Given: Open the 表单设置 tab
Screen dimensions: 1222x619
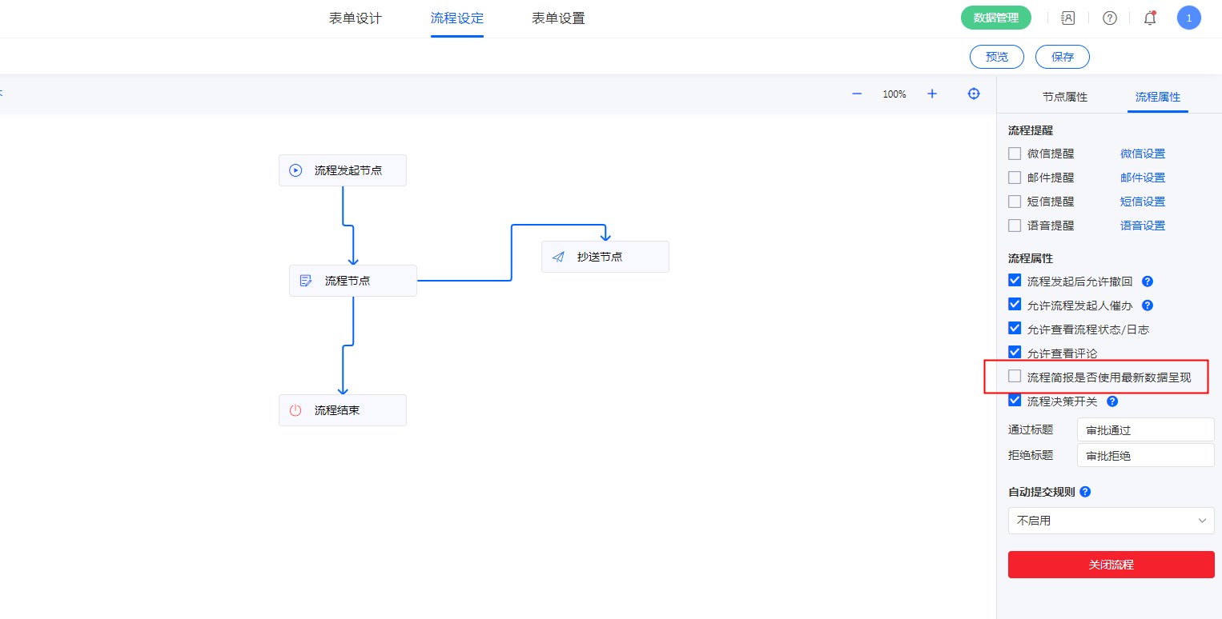Looking at the screenshot, I should (x=558, y=18).
